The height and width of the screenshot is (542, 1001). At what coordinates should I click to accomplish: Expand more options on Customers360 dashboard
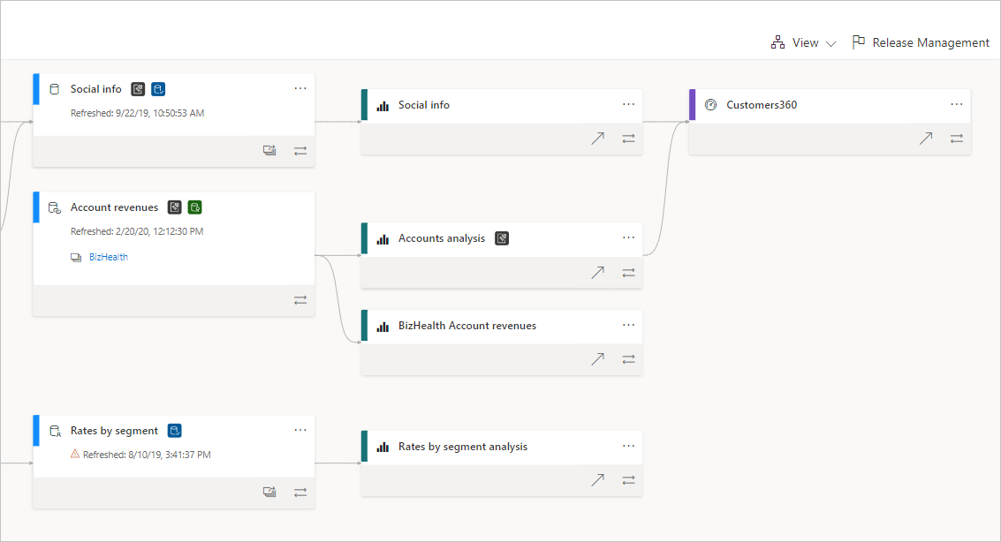pyautogui.click(x=957, y=104)
